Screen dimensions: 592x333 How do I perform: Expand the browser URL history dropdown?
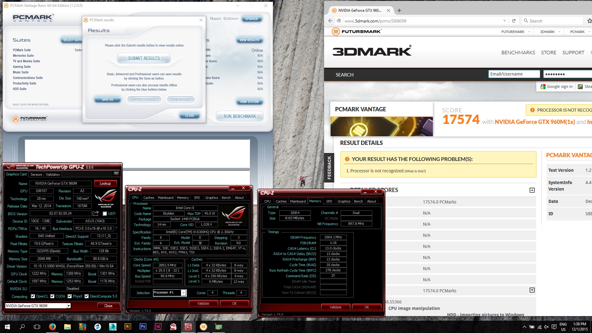click(x=504, y=21)
